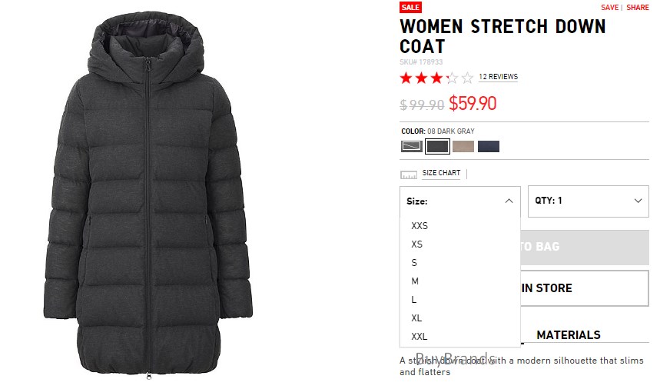Open the QTY: 1 dropdown

click(x=589, y=201)
